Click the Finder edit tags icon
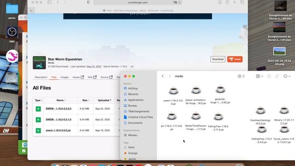The width and height of the screenshot is (295, 166). [277, 76]
